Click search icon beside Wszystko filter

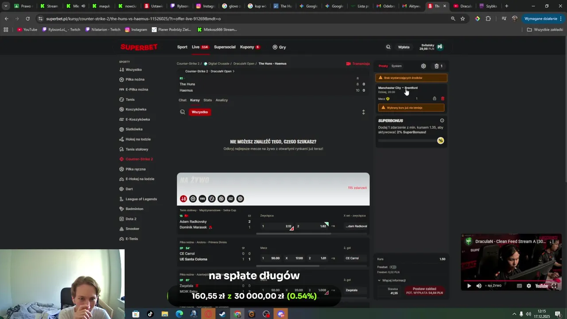[x=183, y=112]
